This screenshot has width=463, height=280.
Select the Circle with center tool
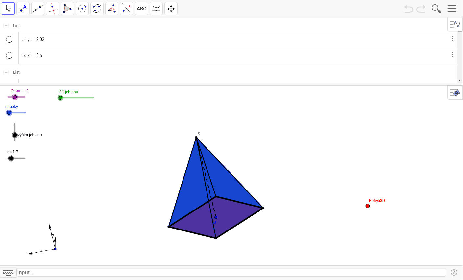point(82,9)
